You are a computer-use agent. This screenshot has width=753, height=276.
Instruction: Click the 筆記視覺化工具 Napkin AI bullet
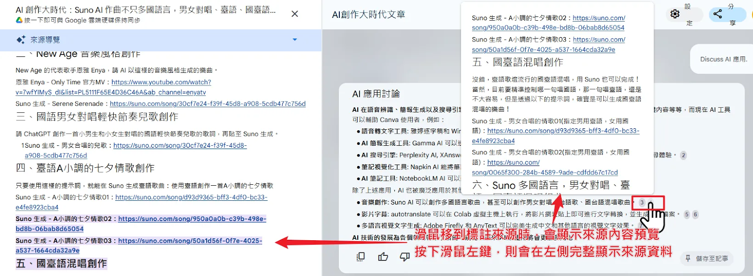tap(409, 166)
